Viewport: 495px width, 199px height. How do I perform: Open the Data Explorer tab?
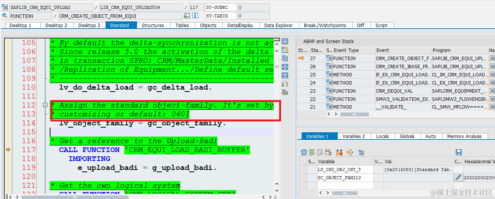278,25
